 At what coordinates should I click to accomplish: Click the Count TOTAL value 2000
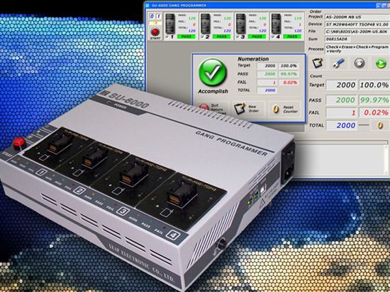[342, 125]
